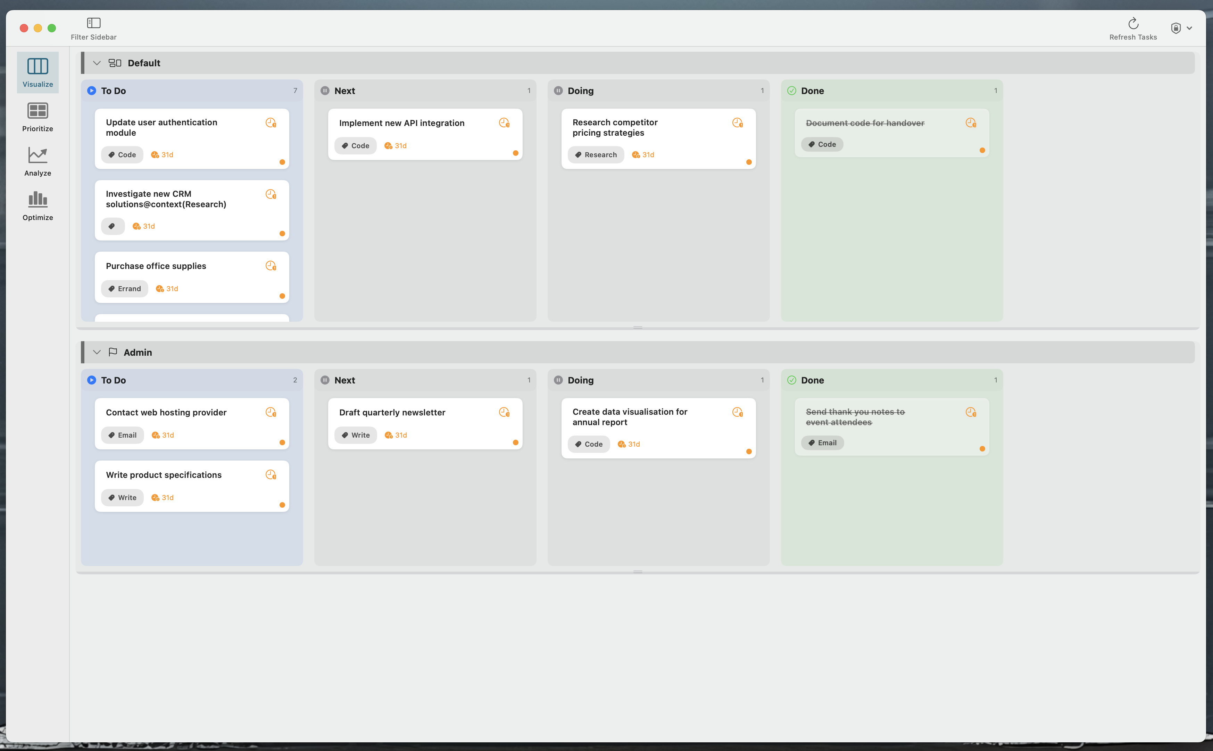Click the orange dot on Update user authentication card

[282, 162]
